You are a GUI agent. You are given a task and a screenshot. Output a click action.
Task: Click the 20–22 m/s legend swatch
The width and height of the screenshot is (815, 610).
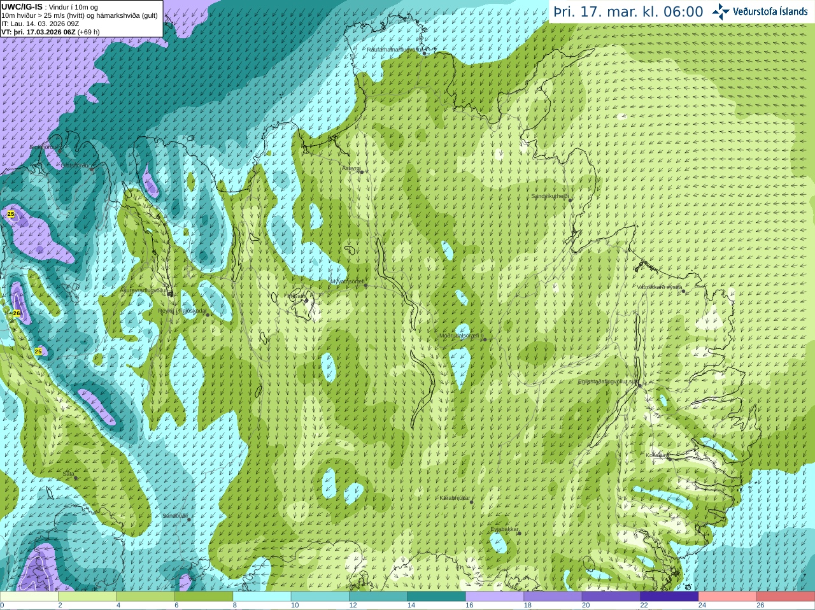pos(611,597)
